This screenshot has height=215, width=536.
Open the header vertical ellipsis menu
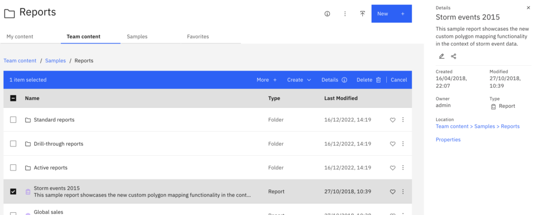(x=345, y=14)
